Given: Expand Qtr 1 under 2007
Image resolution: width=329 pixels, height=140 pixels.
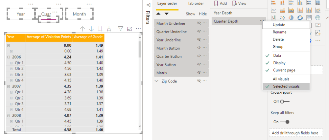Looking at the screenshot, I should pos(12,92).
